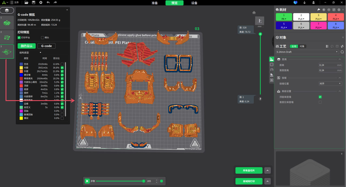
Task: Select the others (four-circle) side tab icon
Action: click(x=272, y=80)
